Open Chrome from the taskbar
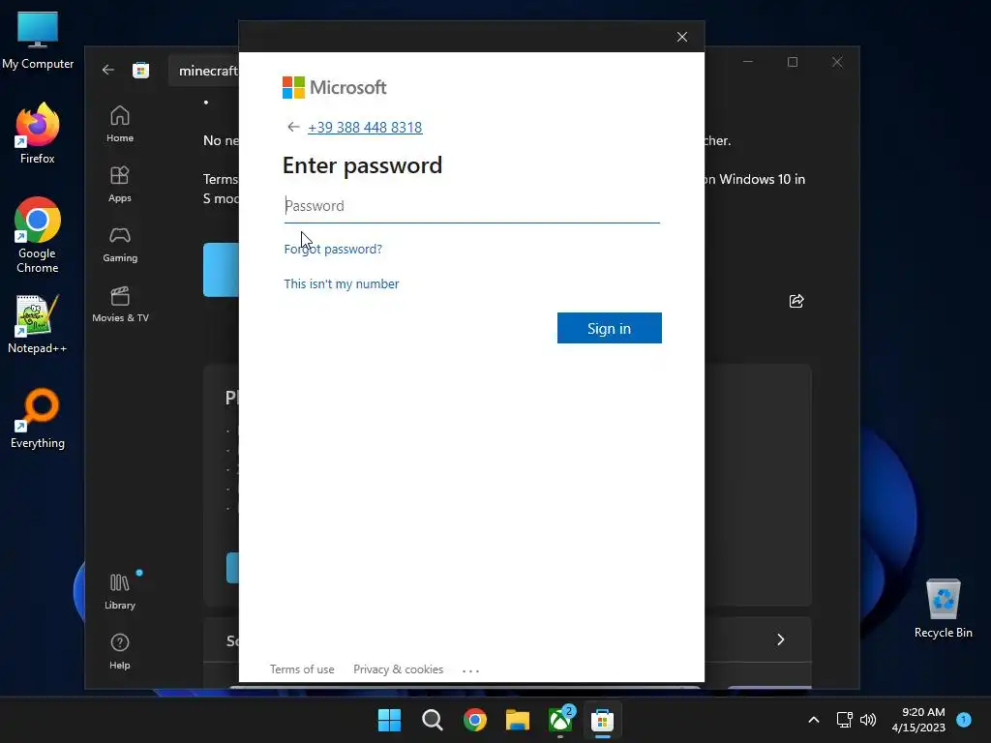 pyautogui.click(x=474, y=720)
